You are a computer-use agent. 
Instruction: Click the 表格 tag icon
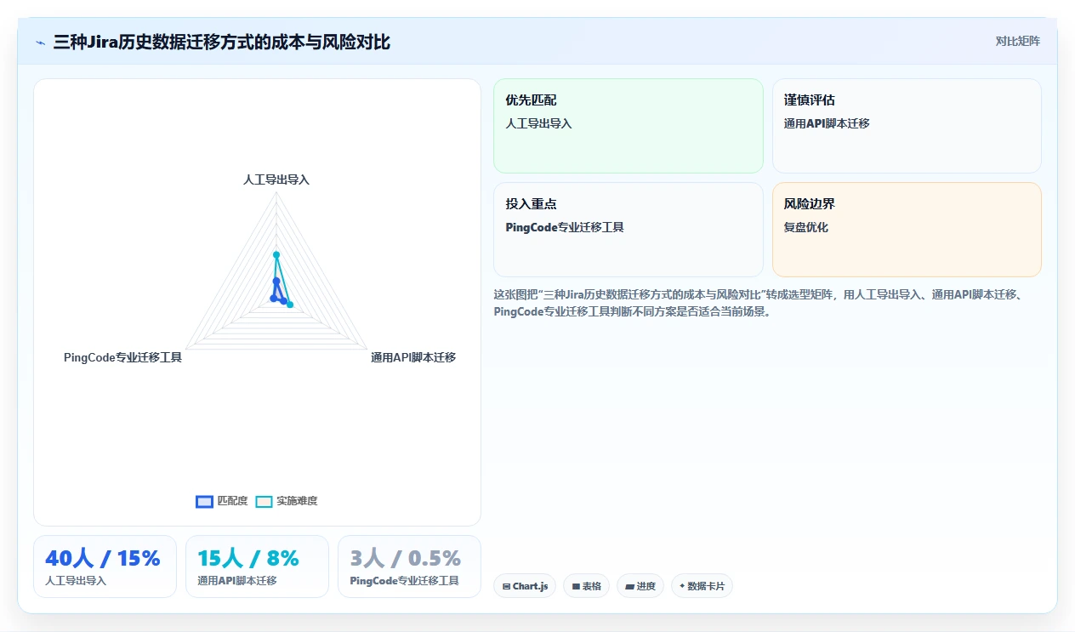[x=576, y=586]
